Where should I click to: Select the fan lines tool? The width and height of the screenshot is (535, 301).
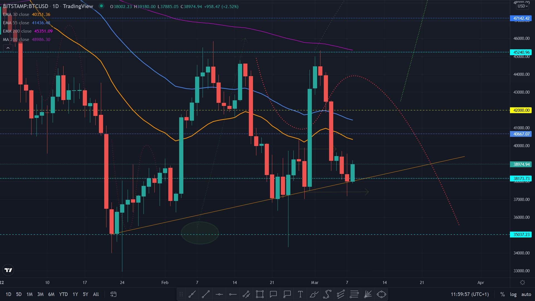tap(368, 294)
